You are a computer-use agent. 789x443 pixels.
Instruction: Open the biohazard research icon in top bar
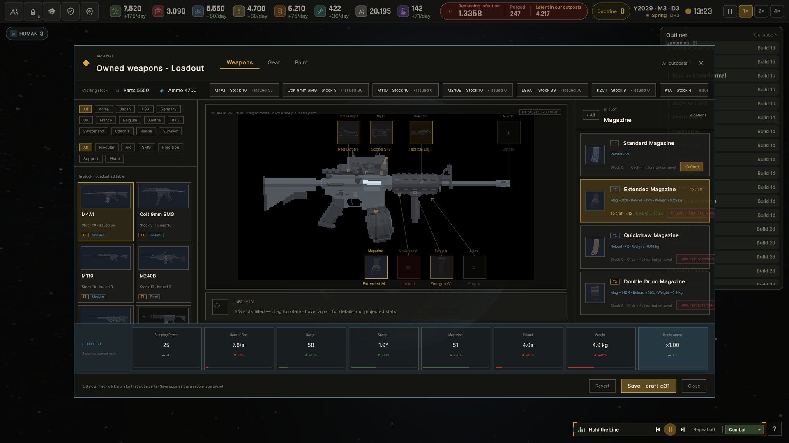52,11
